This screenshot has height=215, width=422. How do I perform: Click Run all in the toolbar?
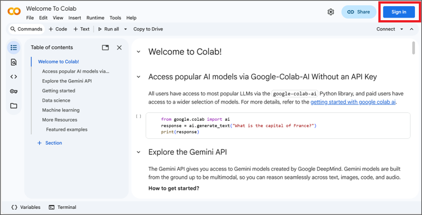(108, 29)
